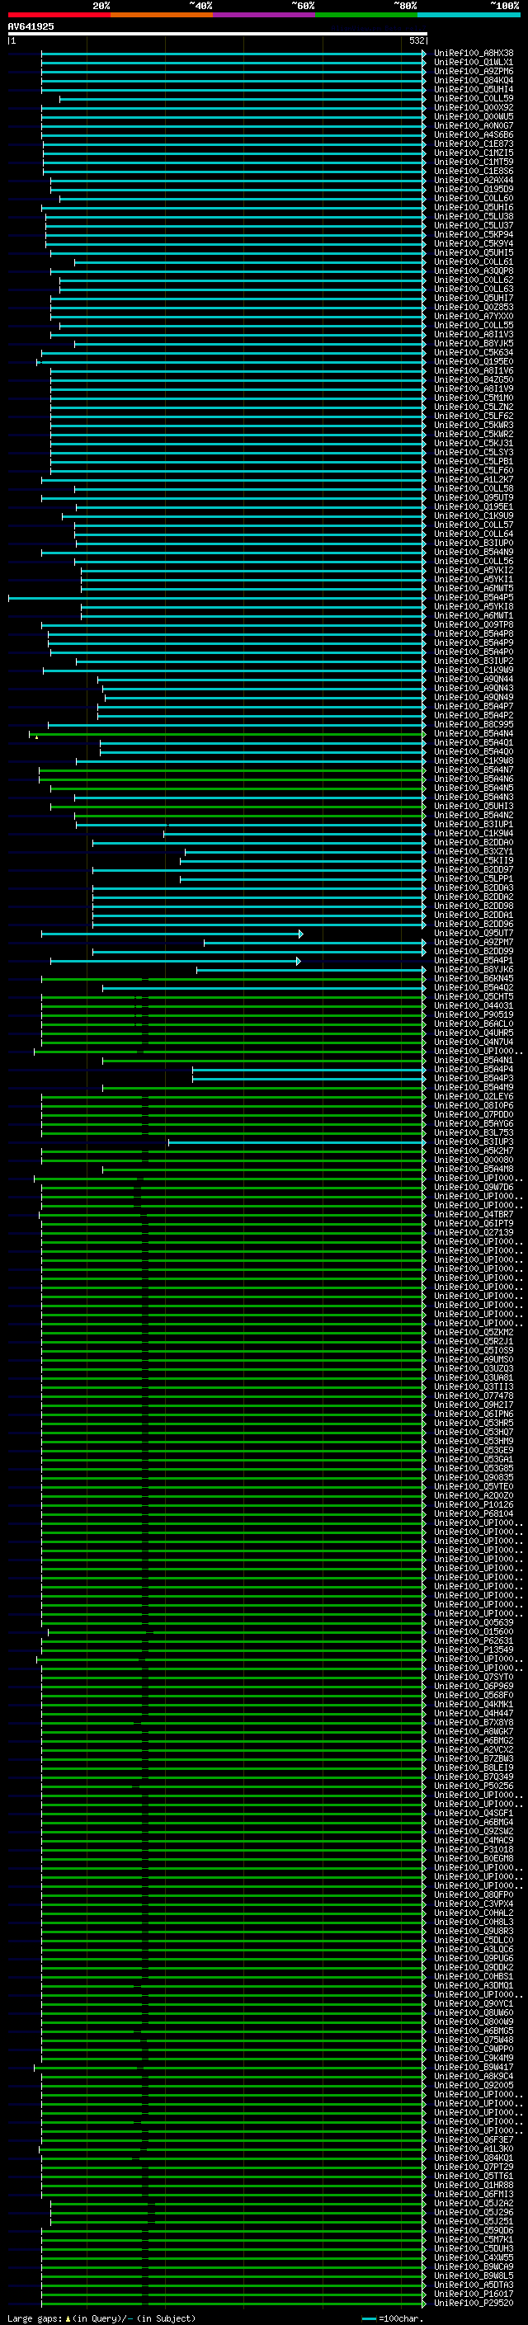Click the UniRef100_C3VPX4 label
This screenshot has height=2325, width=528.
tap(474, 1904)
